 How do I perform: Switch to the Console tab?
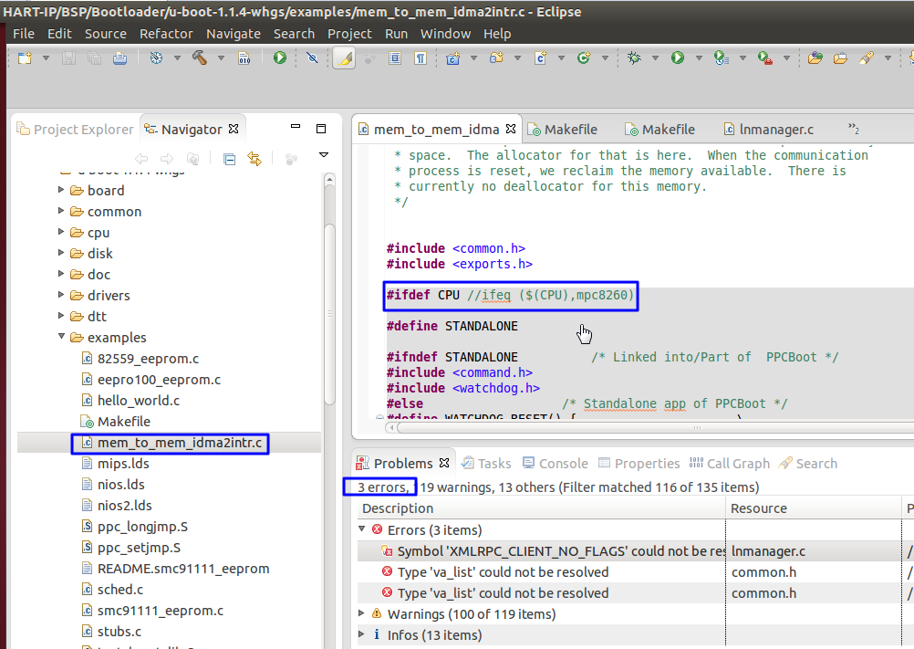point(563,463)
